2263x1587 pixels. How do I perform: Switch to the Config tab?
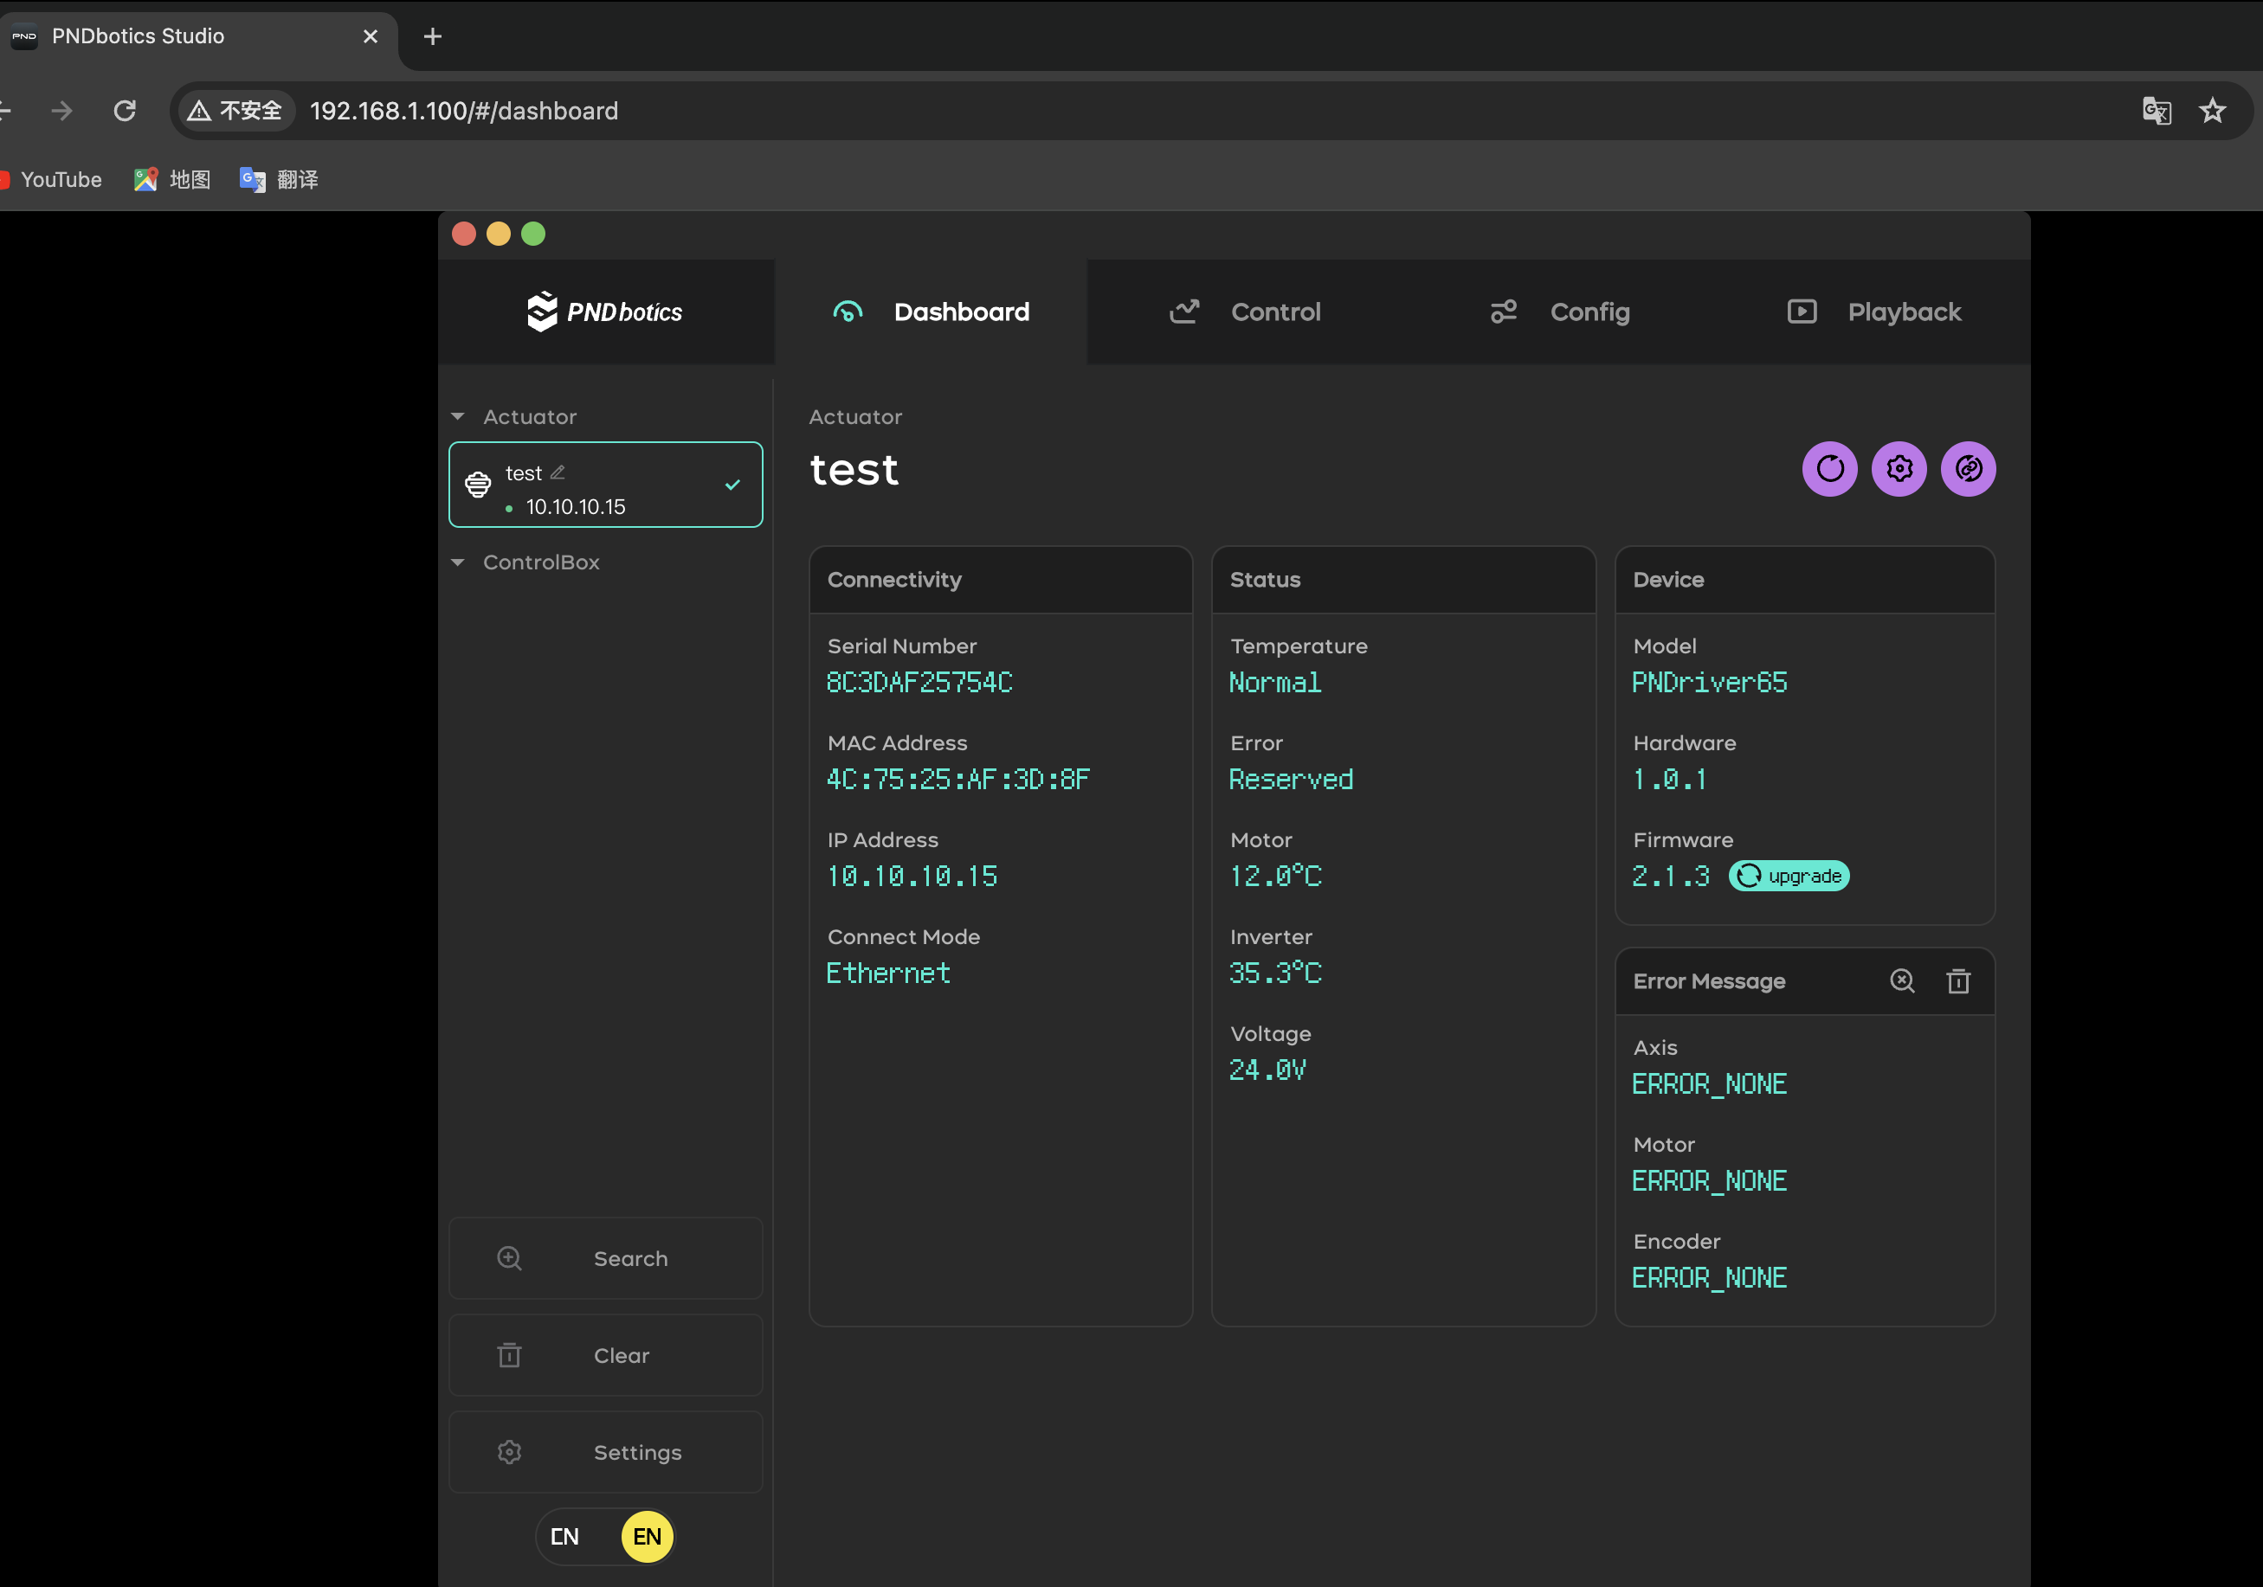click(1559, 312)
